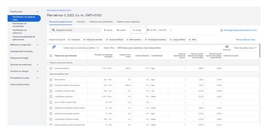Switch to 'Ideas para palabras clave' tab

click(61, 22)
